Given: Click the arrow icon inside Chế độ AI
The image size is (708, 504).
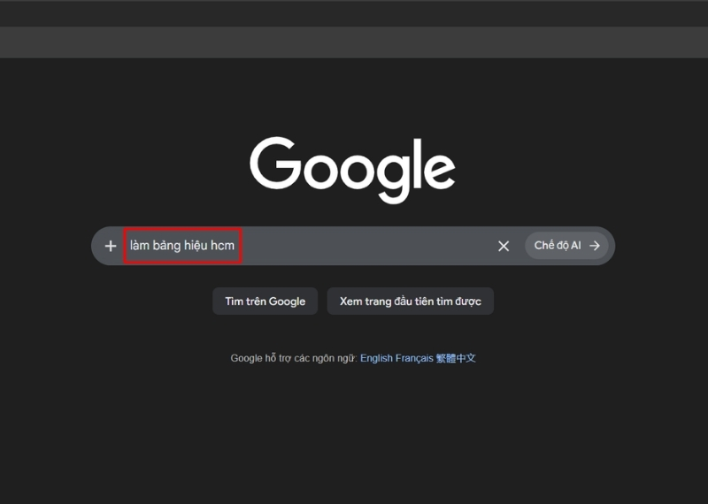Looking at the screenshot, I should [595, 246].
